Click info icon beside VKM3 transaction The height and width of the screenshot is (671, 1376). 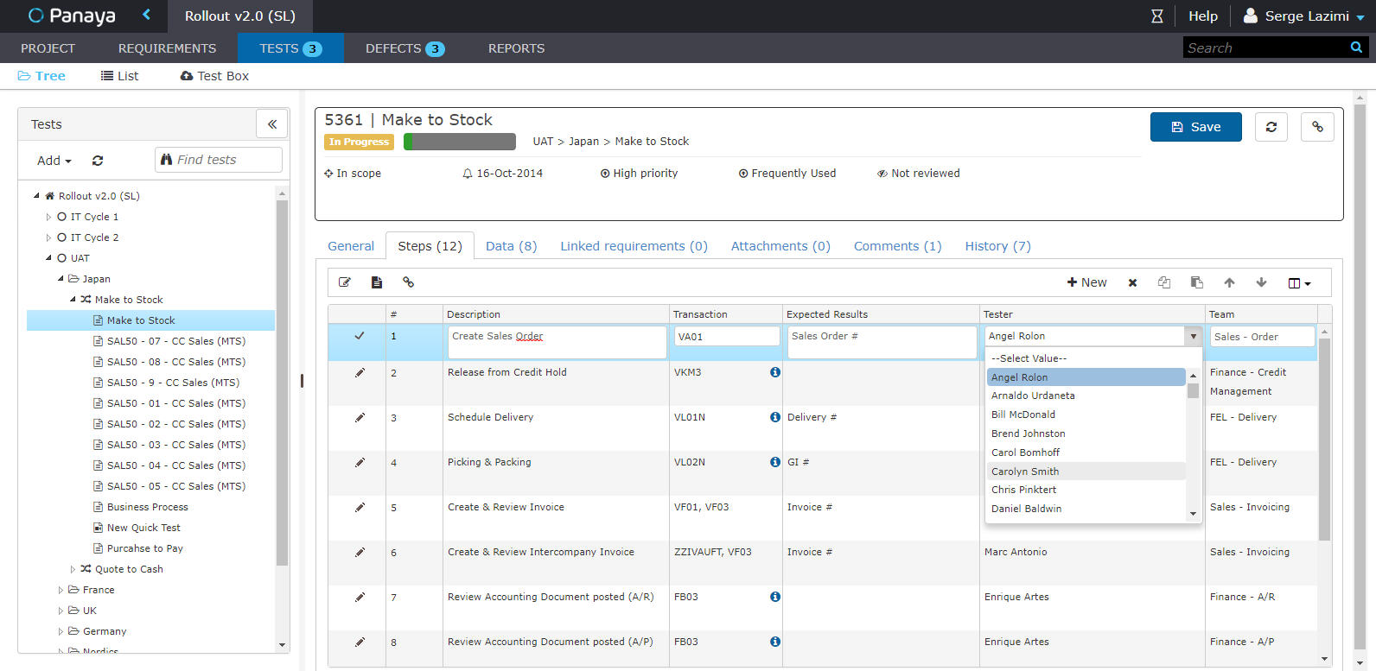(x=774, y=372)
